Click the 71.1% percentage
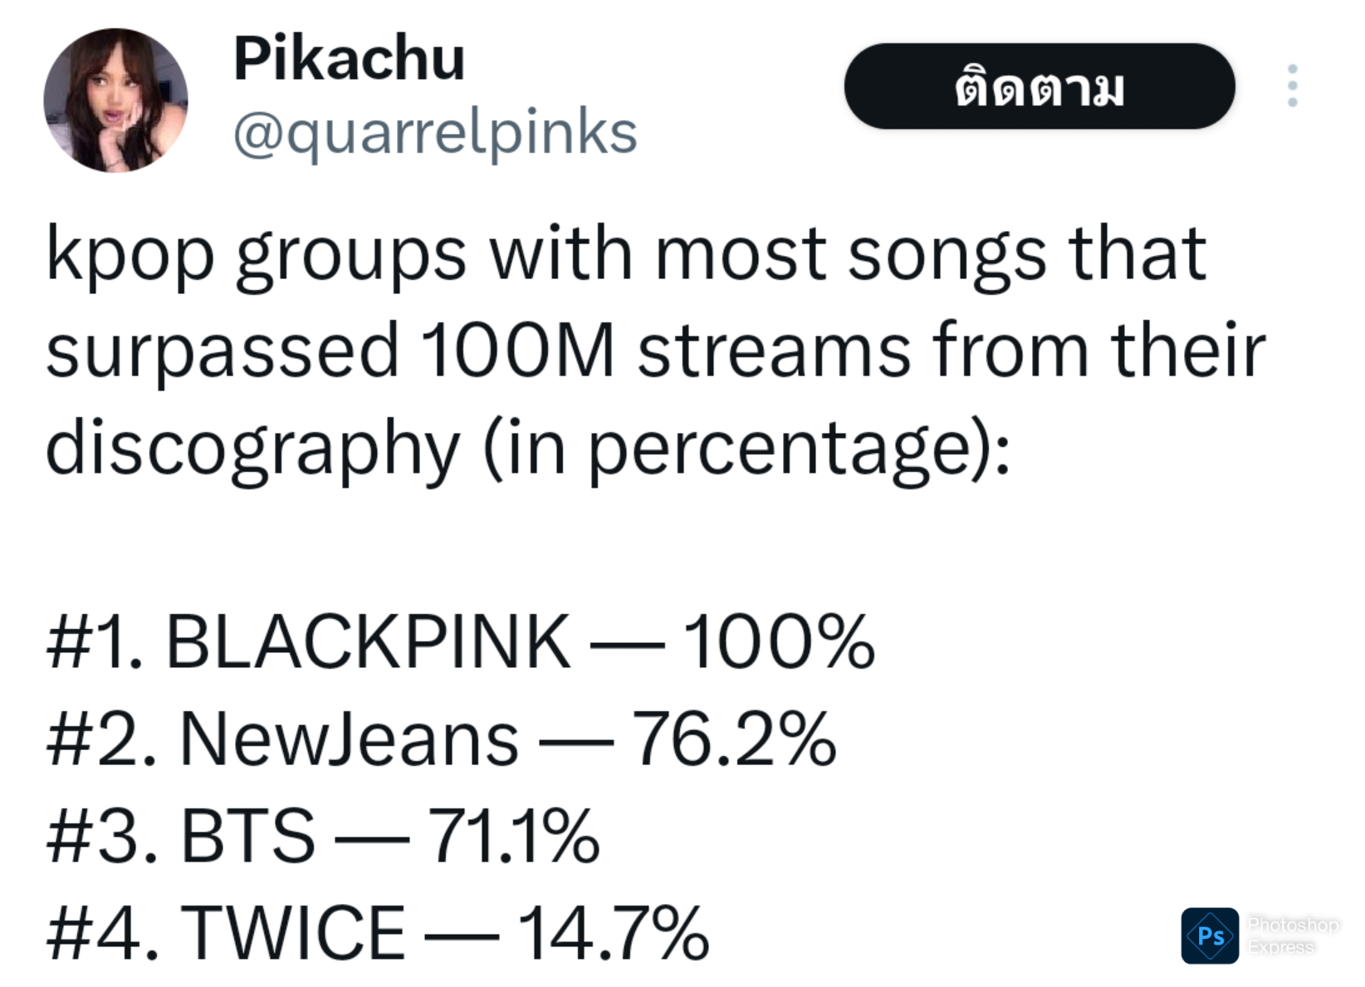Screen dimensions: 1365x987 [x=513, y=836]
